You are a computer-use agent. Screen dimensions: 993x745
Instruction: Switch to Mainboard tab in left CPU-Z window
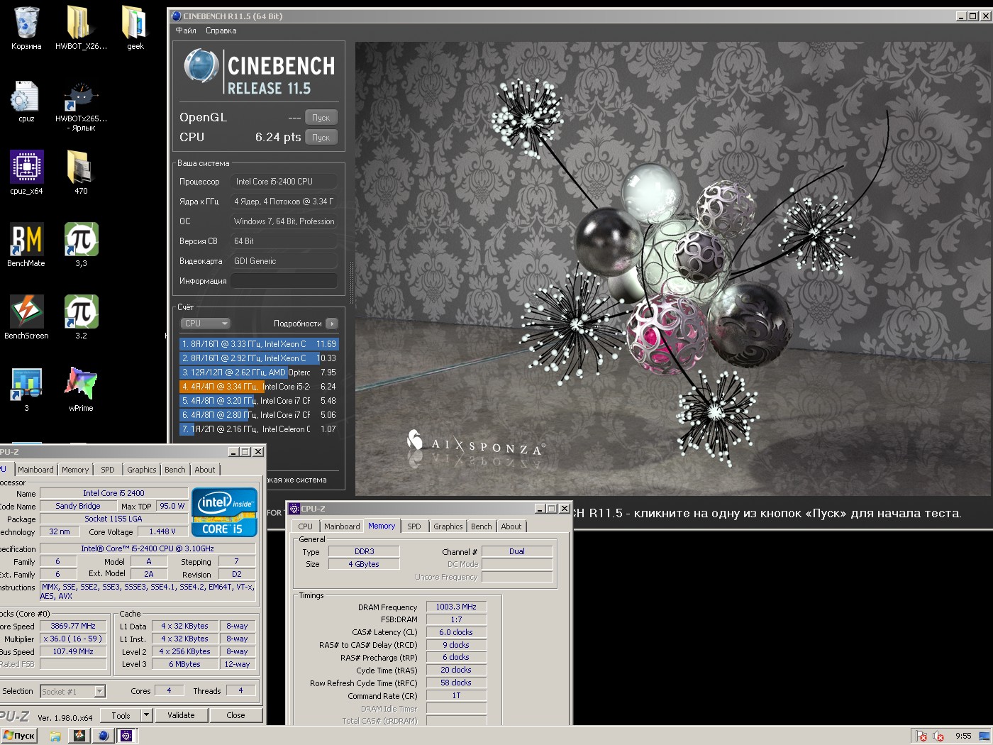[x=35, y=470]
